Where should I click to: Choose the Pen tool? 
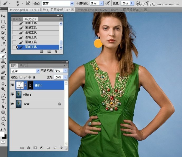tap(3, 95)
